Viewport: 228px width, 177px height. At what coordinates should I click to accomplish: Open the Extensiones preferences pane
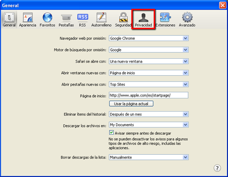(x=165, y=19)
